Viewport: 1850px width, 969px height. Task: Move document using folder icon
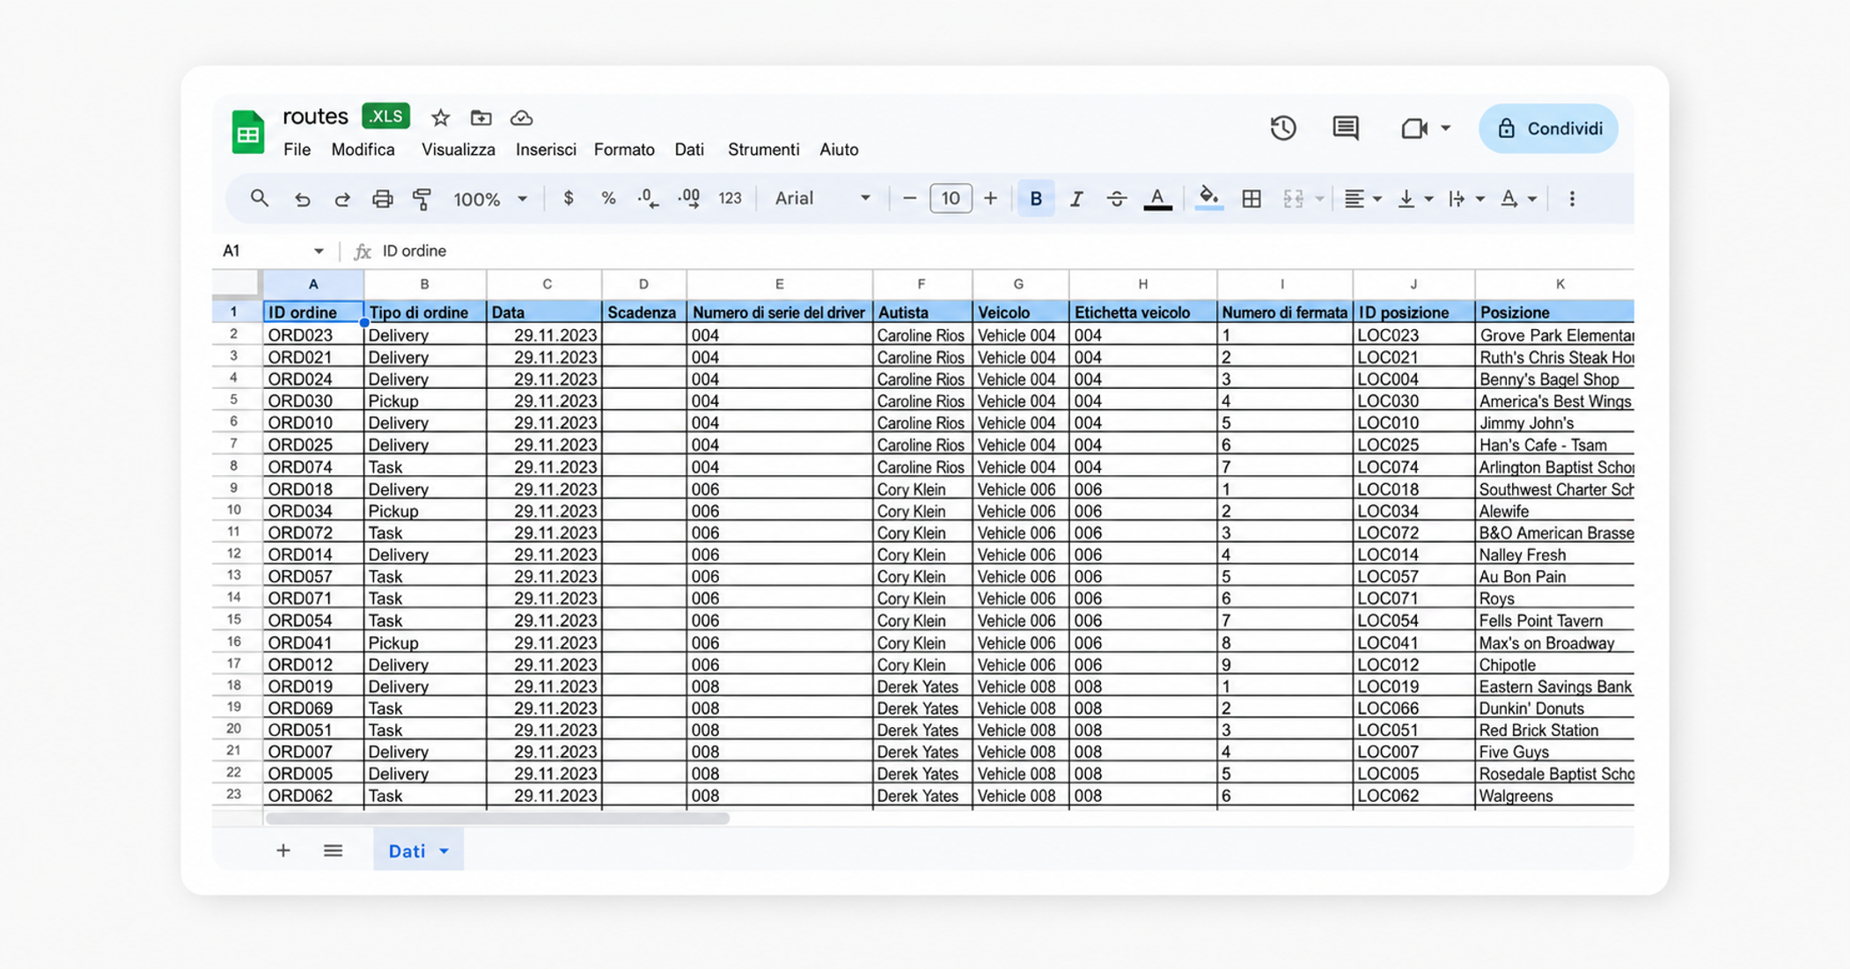click(481, 117)
